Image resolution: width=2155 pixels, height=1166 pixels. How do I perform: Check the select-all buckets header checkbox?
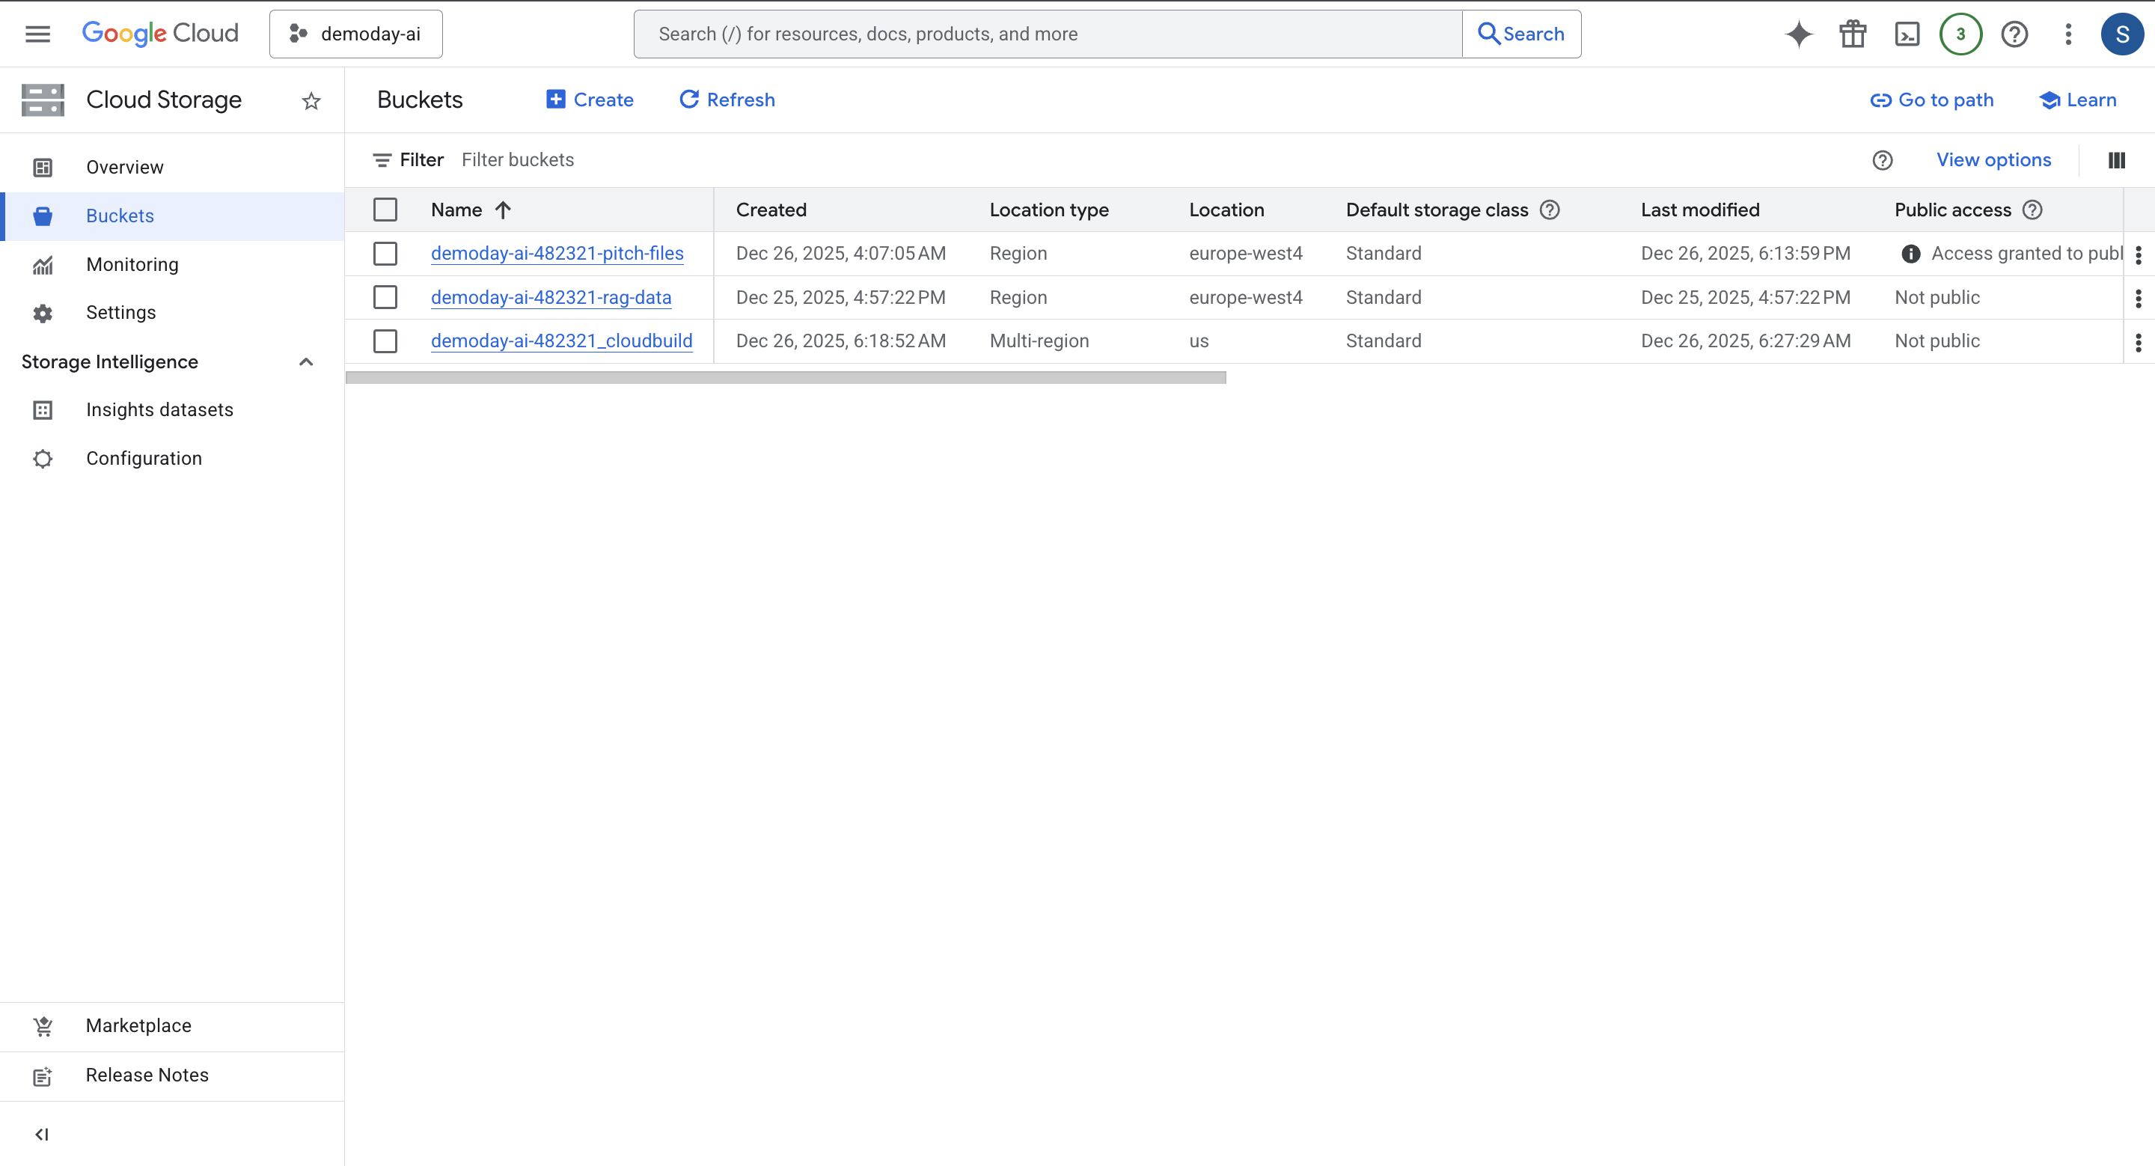click(x=385, y=210)
